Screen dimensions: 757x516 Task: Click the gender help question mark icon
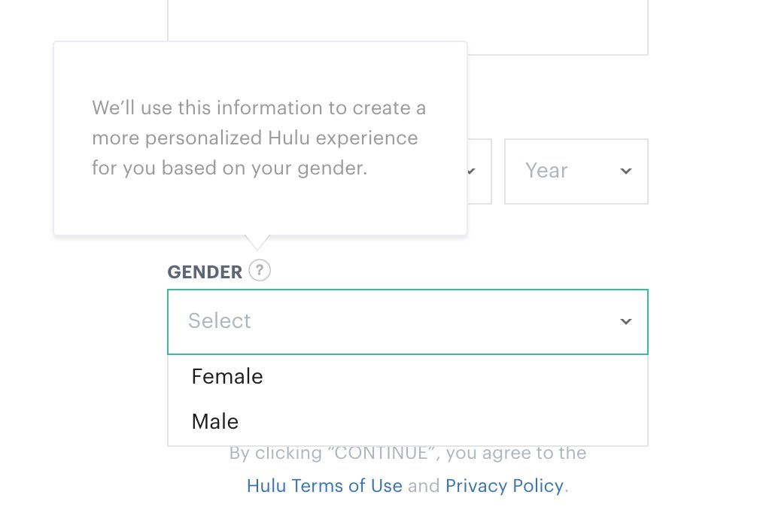[x=260, y=270]
